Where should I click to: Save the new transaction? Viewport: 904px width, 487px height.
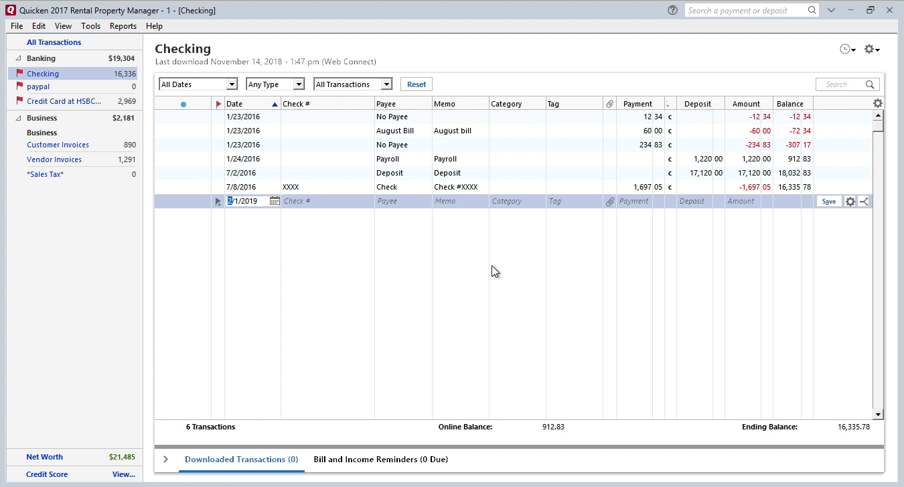coord(829,201)
